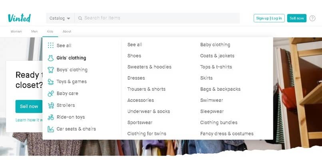Click the help question mark icon

(x=312, y=18)
